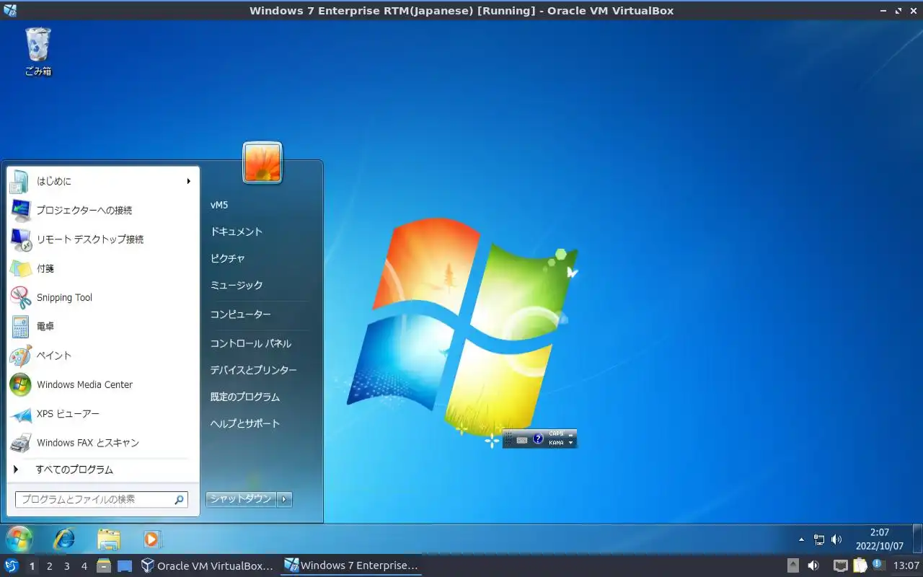The image size is (923, 577).
Task: Open the vM5 user folder
Action: (x=219, y=205)
